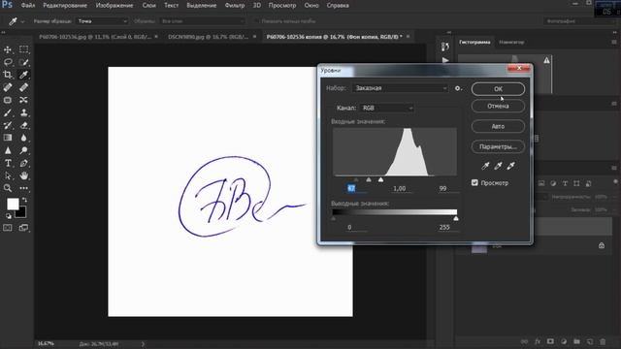Click the white output levels slider handle
Screen dimensions: 621x349
[456, 218]
